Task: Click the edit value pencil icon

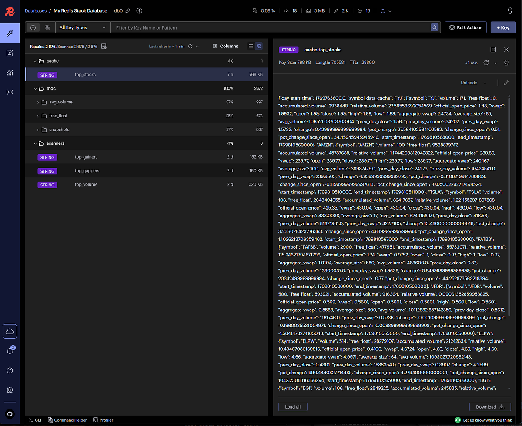Action: coord(506,83)
